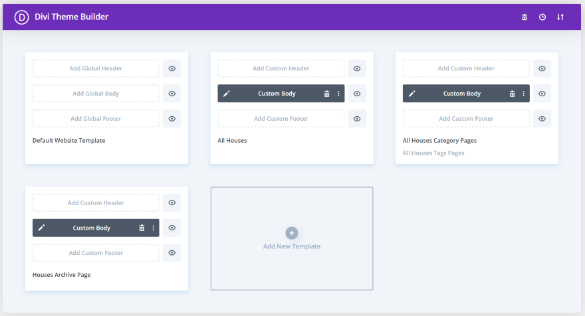Open portability import/export arrows icon
Screen dimensions: 585x316
tap(560, 17)
